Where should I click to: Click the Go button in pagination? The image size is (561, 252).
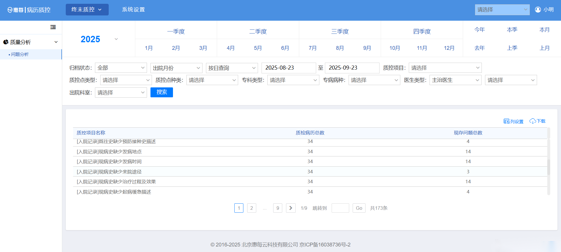coord(359,208)
